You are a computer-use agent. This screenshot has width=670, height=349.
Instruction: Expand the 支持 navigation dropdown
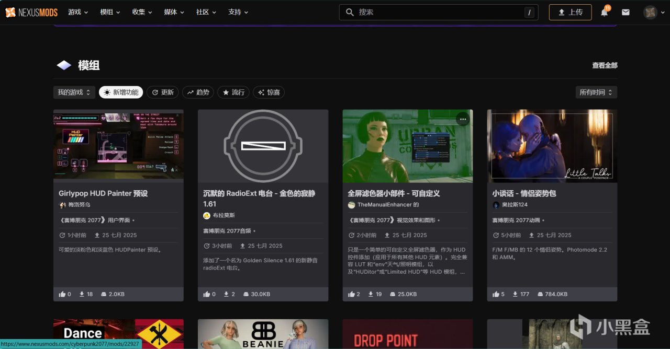238,12
